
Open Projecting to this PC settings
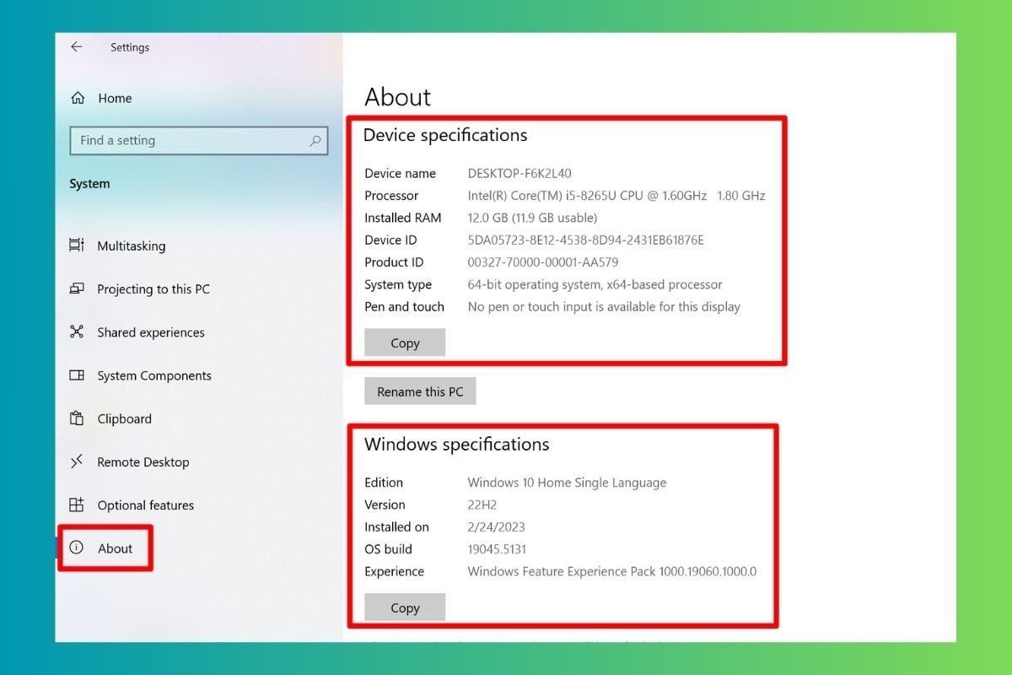pos(77,289)
